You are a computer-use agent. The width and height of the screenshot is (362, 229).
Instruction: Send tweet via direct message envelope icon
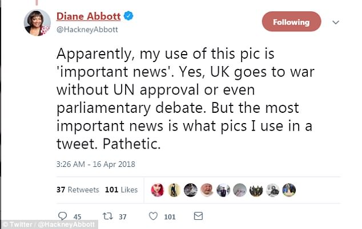point(198,216)
